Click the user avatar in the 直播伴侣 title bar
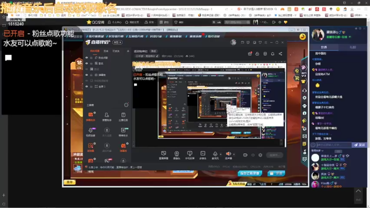The height and width of the screenshot is (208, 370). click(233, 43)
